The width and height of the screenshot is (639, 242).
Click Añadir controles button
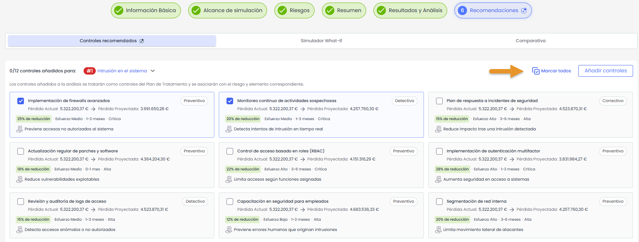(605, 71)
